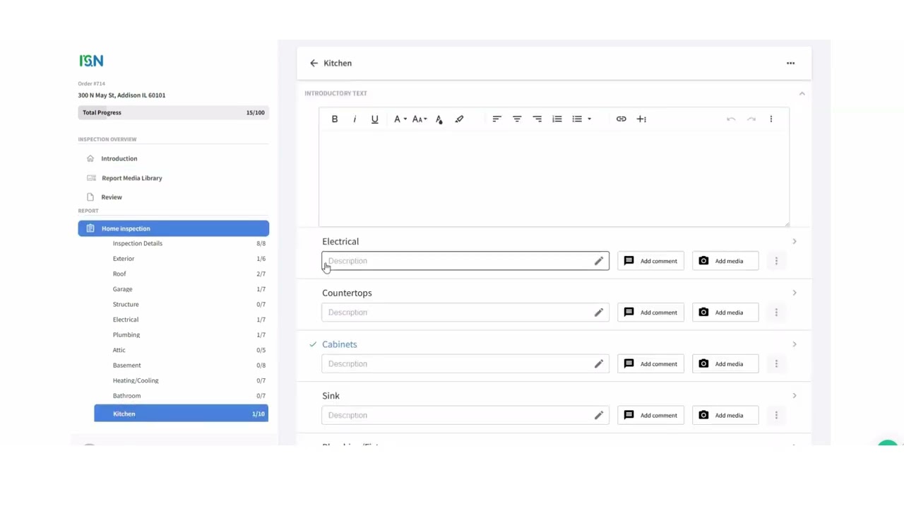Open Countertops item more options
The image size is (904, 509).
click(776, 312)
